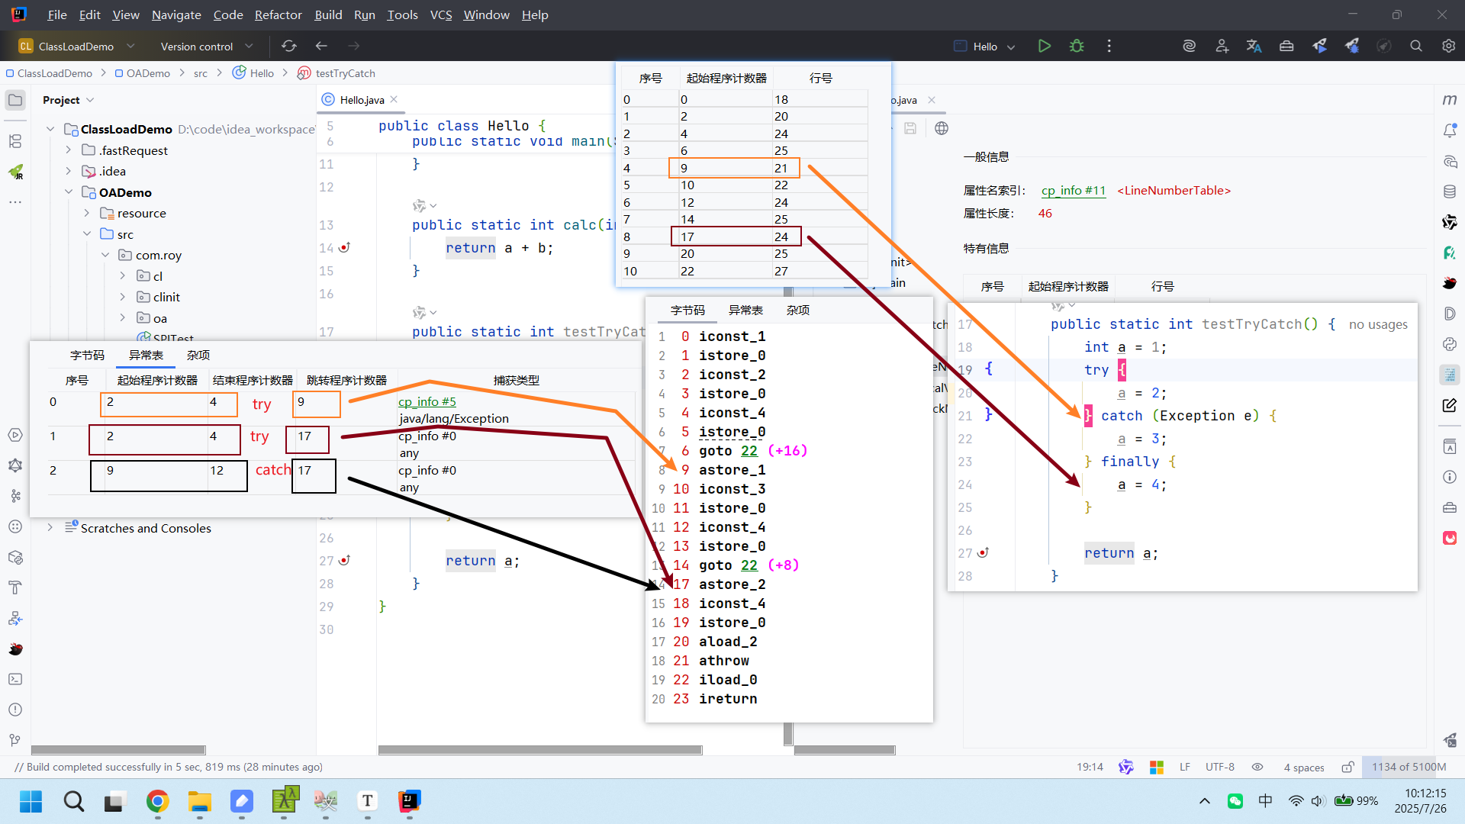Open Chrome from the taskbar
The height and width of the screenshot is (824, 1465).
tap(157, 801)
